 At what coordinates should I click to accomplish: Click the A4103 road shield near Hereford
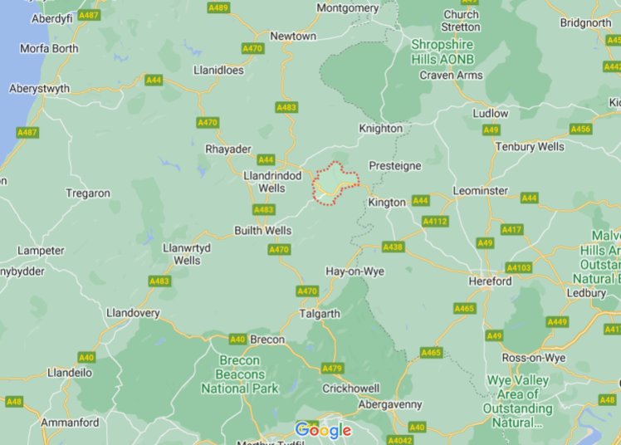[x=518, y=267]
